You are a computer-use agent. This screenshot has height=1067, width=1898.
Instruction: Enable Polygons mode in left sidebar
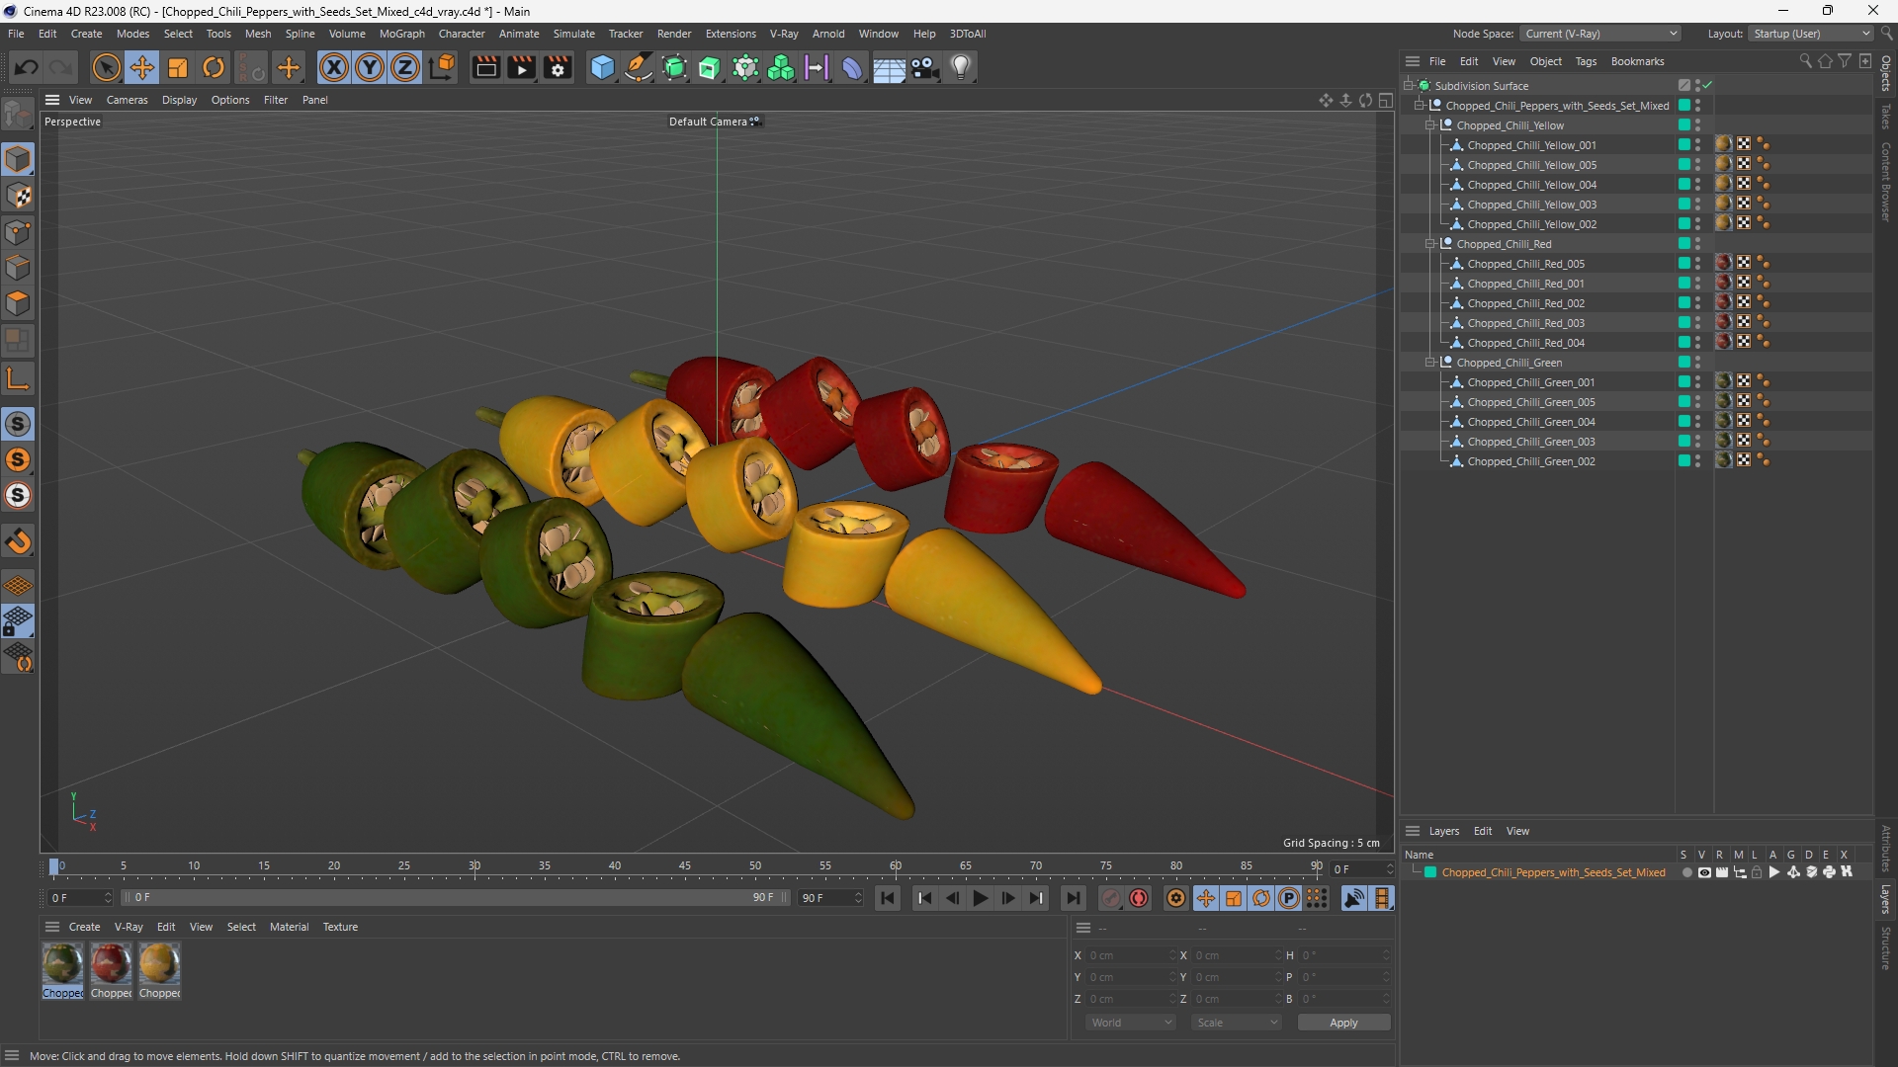tap(18, 303)
